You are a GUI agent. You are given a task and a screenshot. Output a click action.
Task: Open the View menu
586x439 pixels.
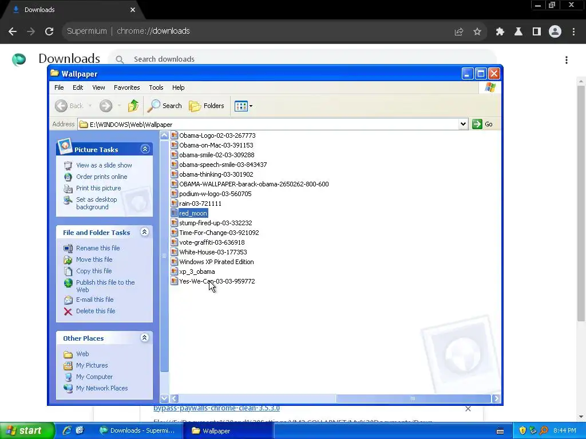[x=98, y=87]
